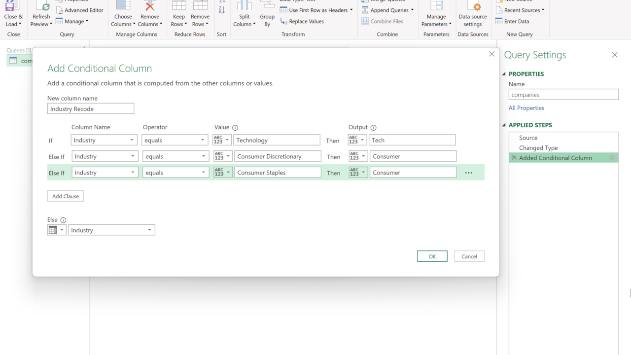Image resolution: width=631 pixels, height=355 pixels.
Task: Open value type selector for Technology value
Action: pos(222,140)
